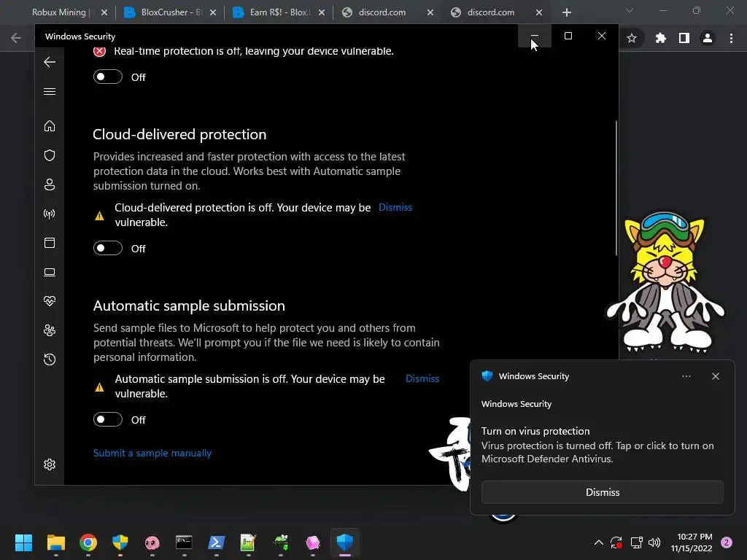Open notification options three-dot menu
This screenshot has width=747, height=560.
(686, 376)
